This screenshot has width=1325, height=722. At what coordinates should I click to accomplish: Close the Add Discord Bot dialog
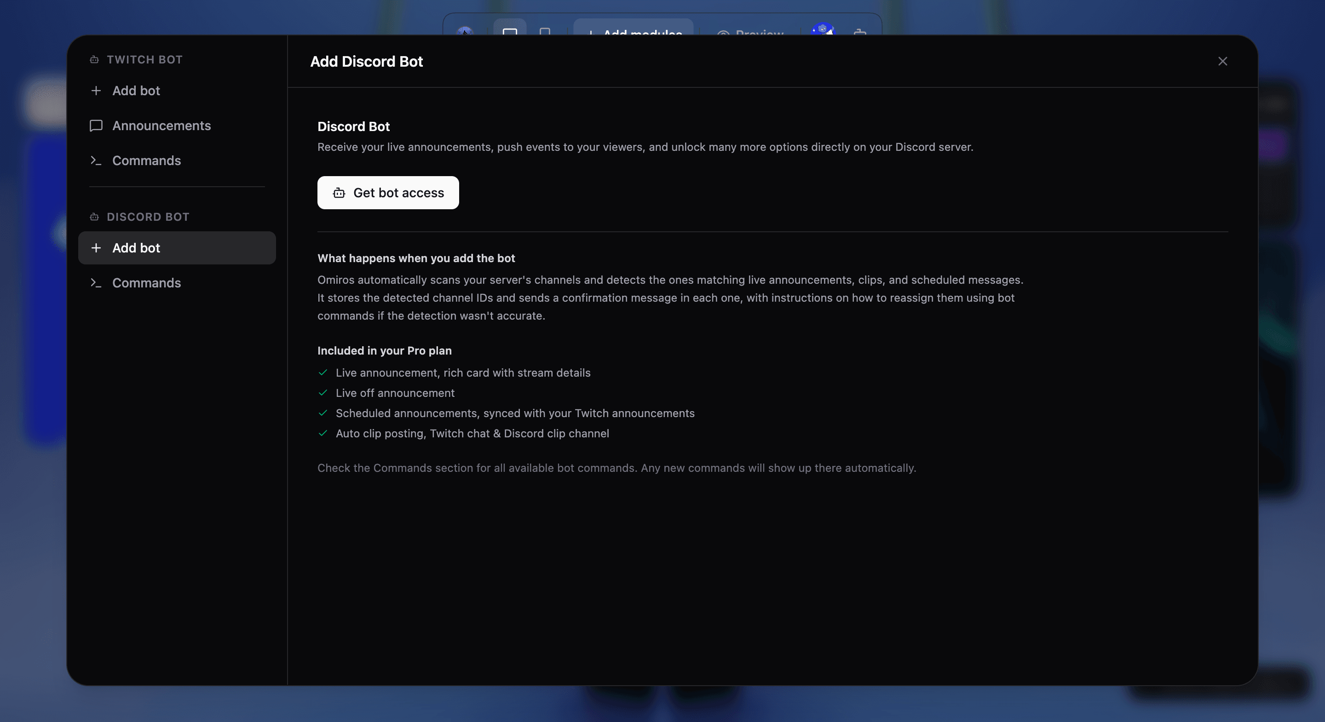(1223, 61)
